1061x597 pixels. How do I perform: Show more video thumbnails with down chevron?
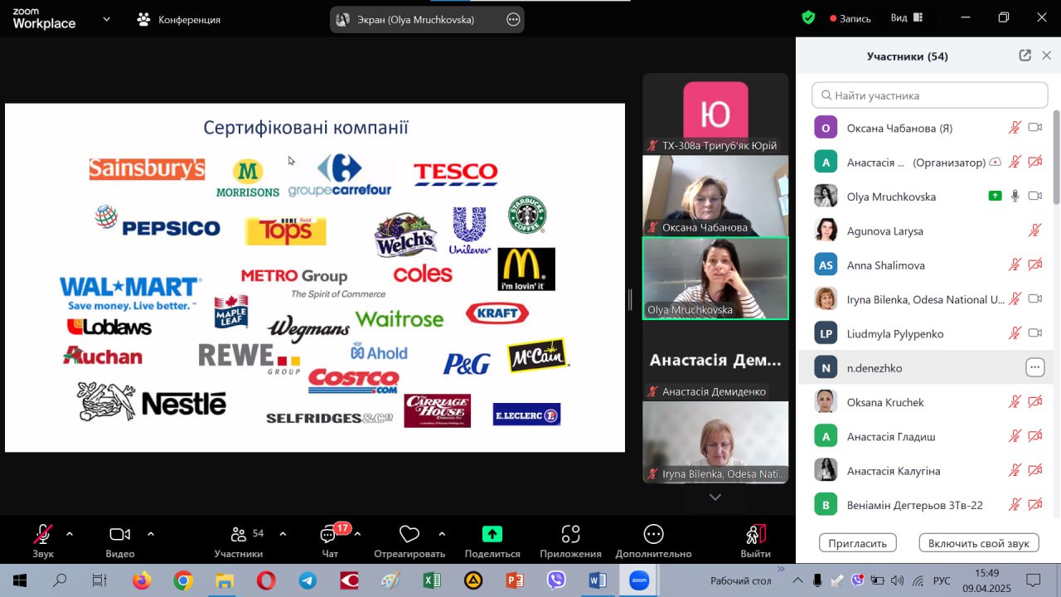coord(715,497)
